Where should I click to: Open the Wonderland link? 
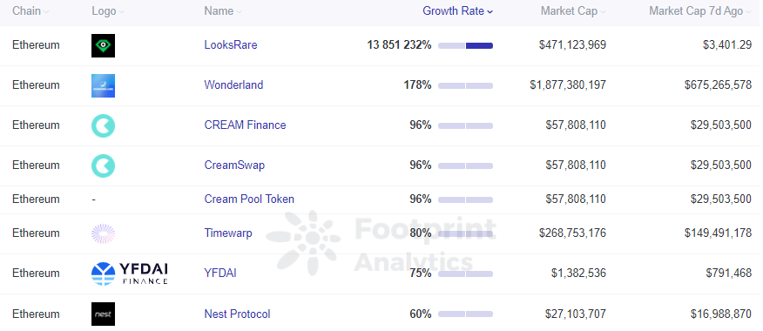pyautogui.click(x=233, y=85)
